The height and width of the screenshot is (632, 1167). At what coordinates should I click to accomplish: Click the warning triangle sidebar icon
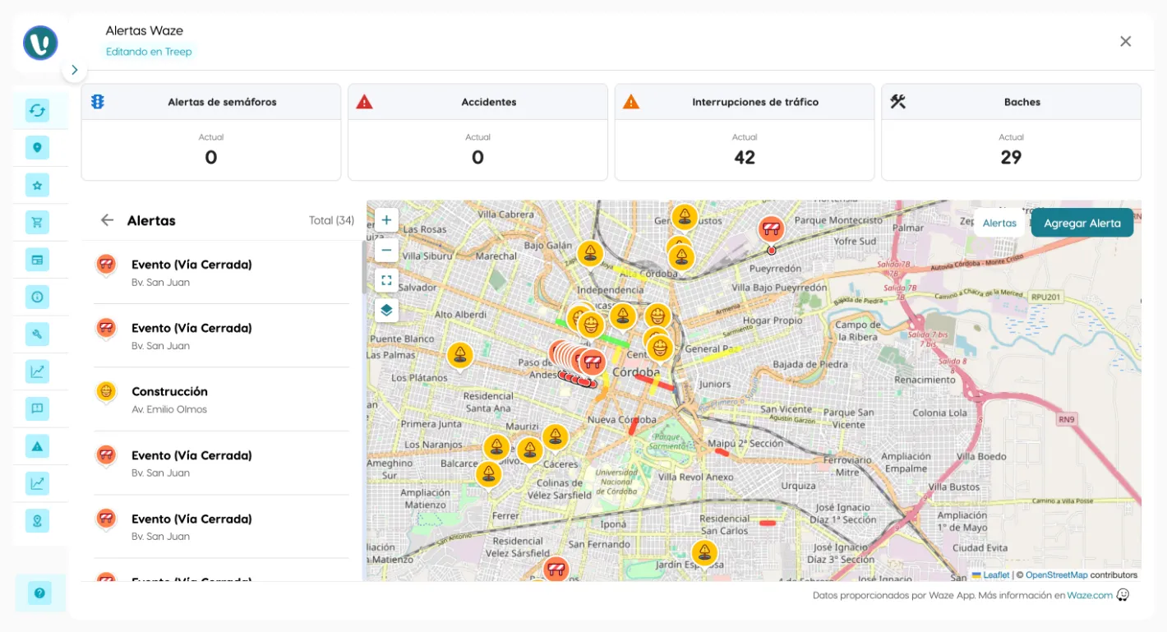click(x=37, y=446)
